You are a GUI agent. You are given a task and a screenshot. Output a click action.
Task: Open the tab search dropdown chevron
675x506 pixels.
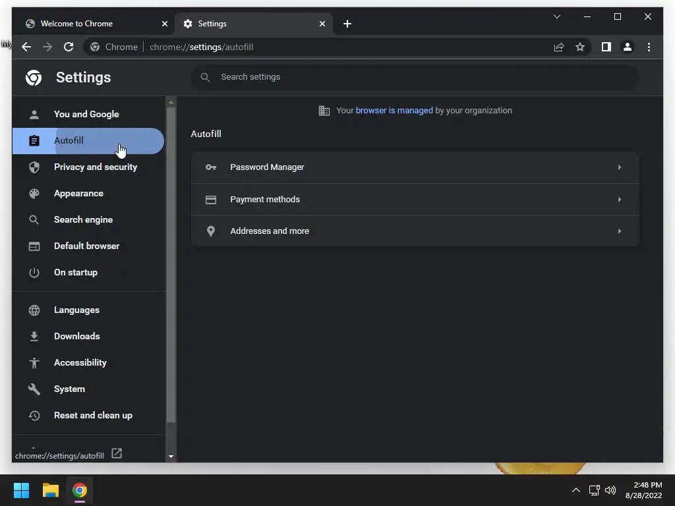(556, 16)
